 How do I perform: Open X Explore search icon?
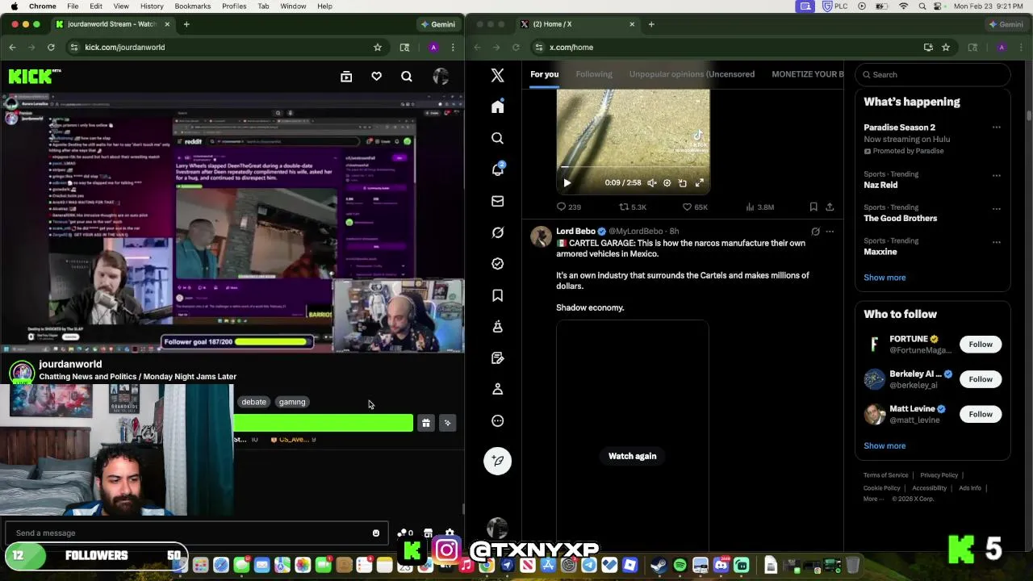(498, 138)
